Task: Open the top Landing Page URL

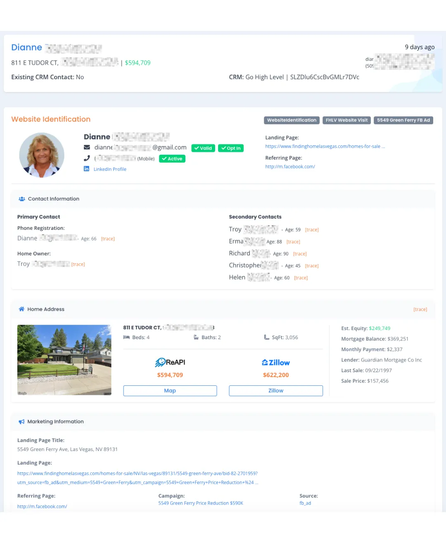Action: point(325,146)
